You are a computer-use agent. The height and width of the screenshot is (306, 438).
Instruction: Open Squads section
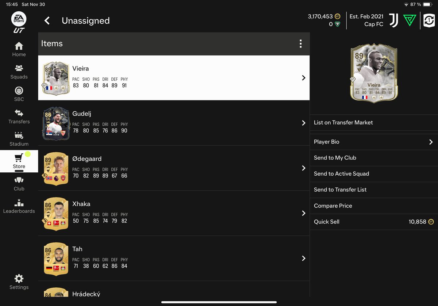[x=19, y=72]
